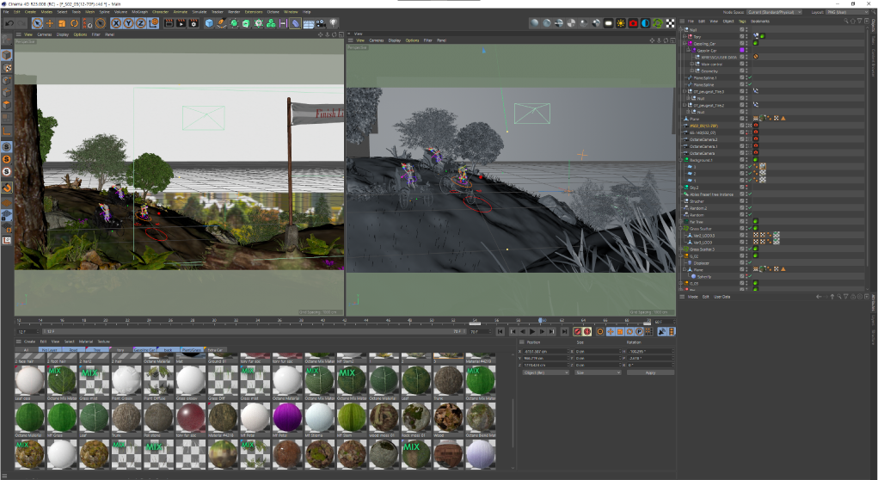The width and height of the screenshot is (878, 480).
Task: Click the Apply button in coordinates panel
Action: (649, 372)
